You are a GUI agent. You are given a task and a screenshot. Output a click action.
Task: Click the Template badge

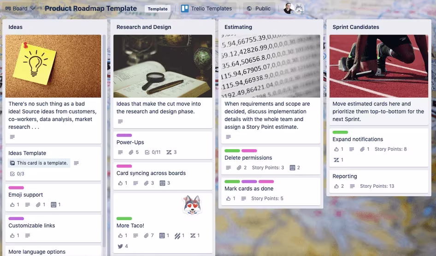[x=158, y=9]
